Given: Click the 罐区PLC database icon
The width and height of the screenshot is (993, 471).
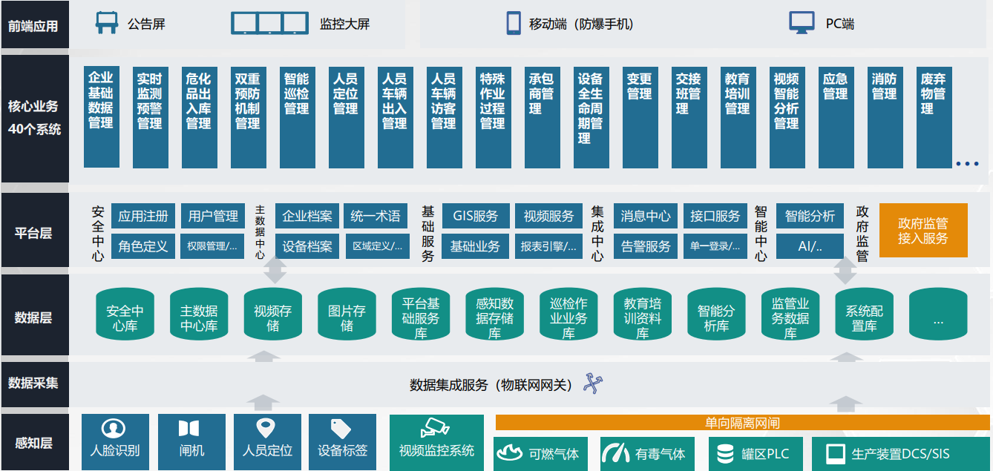Looking at the screenshot, I should (722, 453).
